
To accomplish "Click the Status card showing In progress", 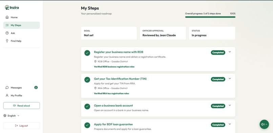I will pyautogui.click(x=212, y=33).
